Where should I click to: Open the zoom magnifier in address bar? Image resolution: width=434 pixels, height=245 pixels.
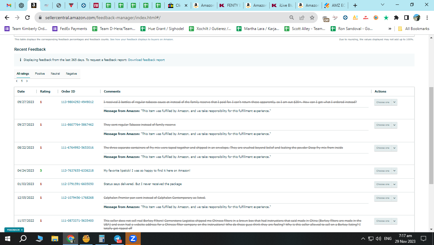(x=292, y=18)
